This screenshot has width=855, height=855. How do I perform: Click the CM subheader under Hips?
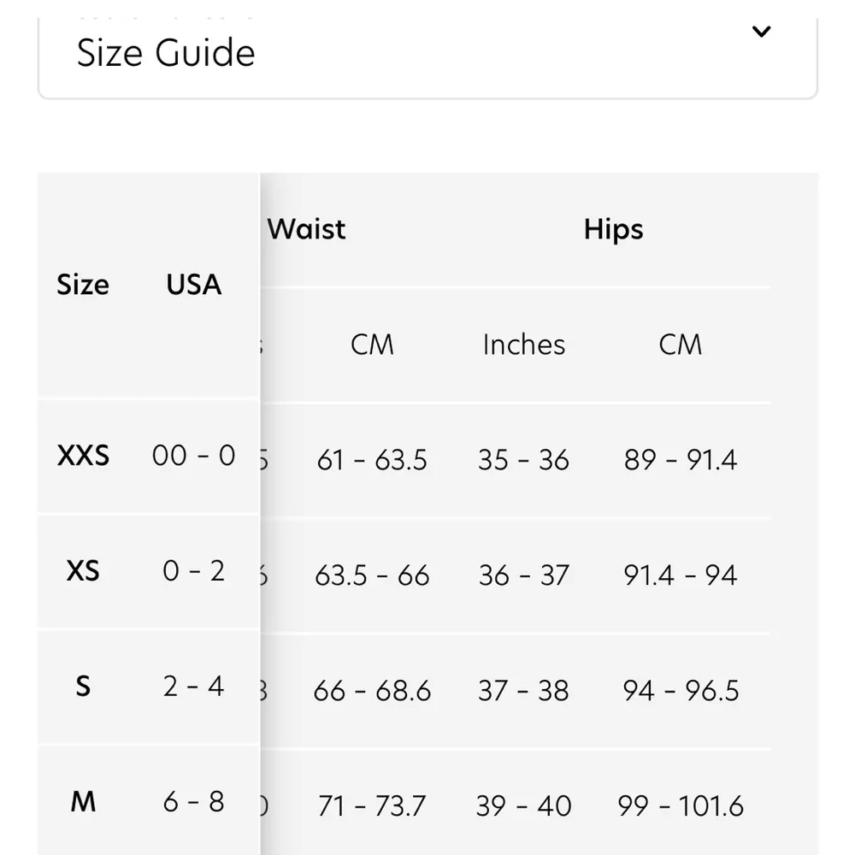[680, 345]
